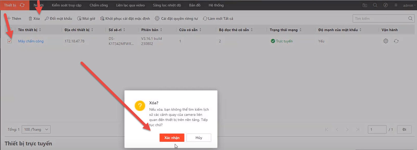
Task: Click the compass icon in top bar
Action: 385,5
